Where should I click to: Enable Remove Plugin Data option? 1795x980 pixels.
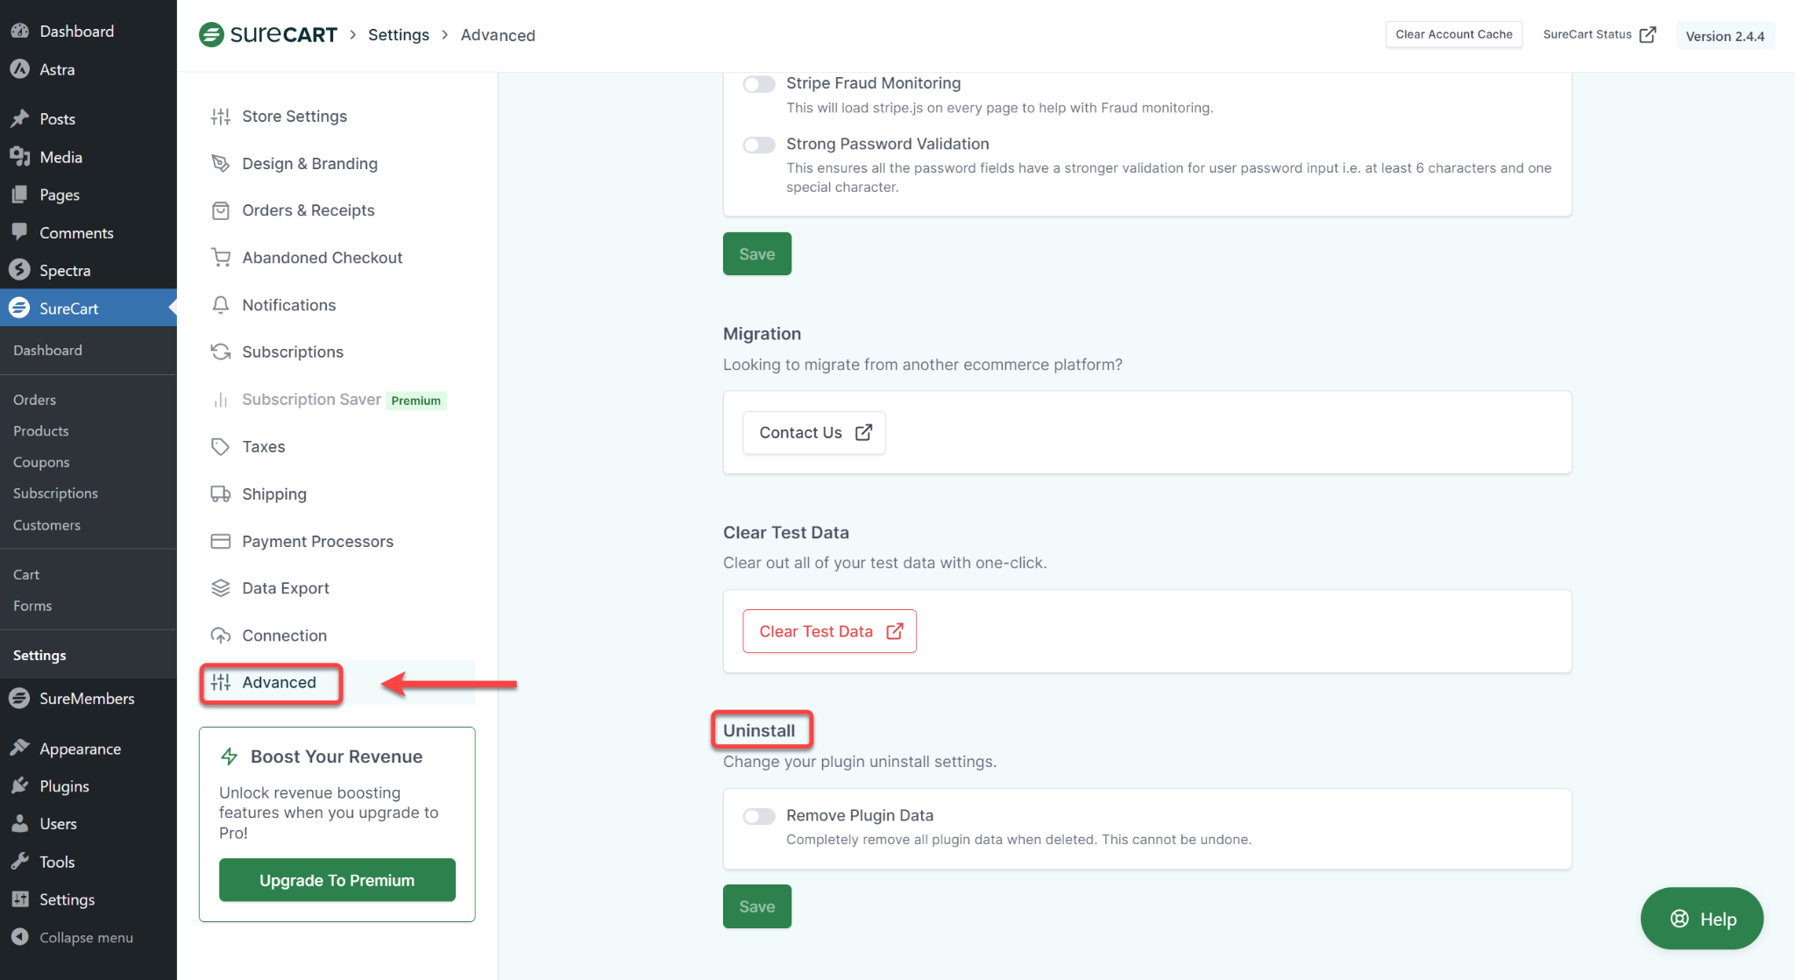click(758, 816)
